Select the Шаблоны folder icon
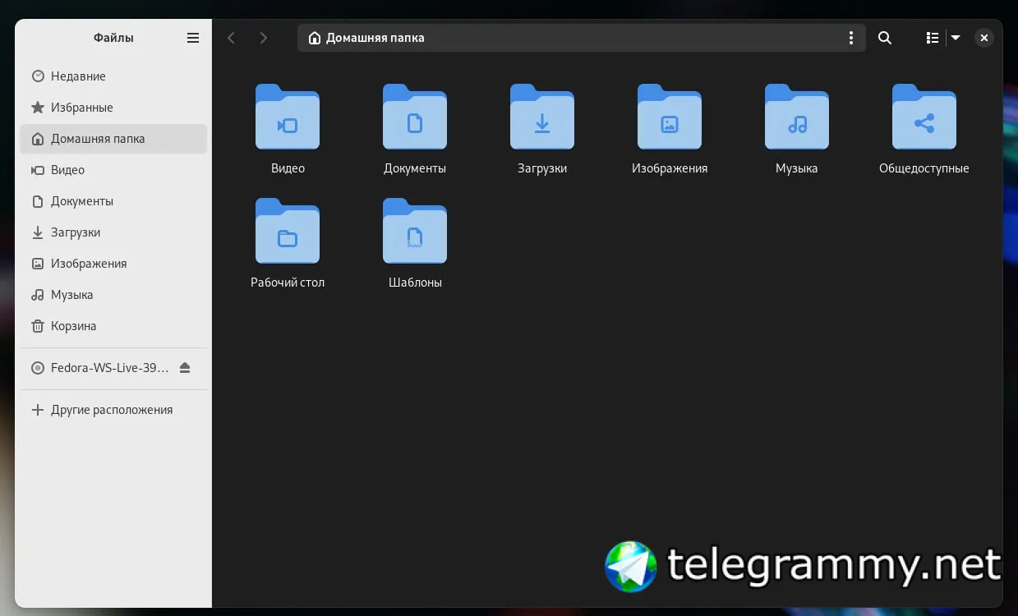Image resolution: width=1018 pixels, height=616 pixels. point(415,231)
